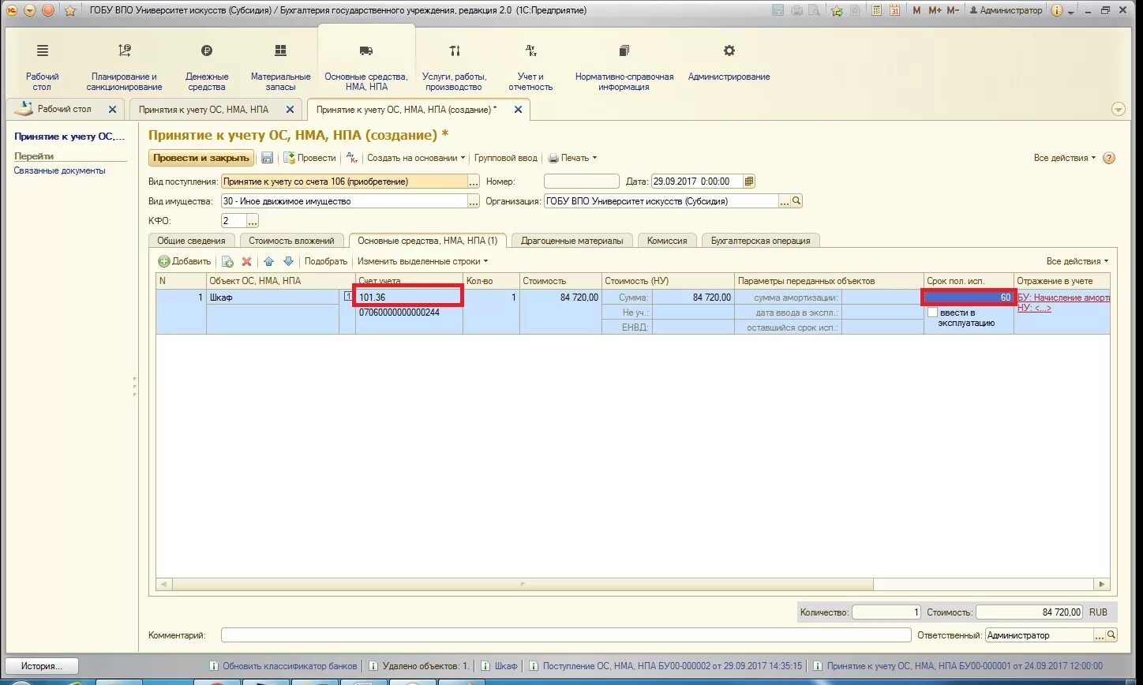Click the help question mark icon
The height and width of the screenshot is (685, 1143).
[x=1109, y=158]
